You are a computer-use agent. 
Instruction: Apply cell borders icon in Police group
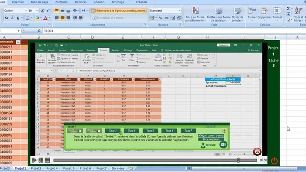28,18
